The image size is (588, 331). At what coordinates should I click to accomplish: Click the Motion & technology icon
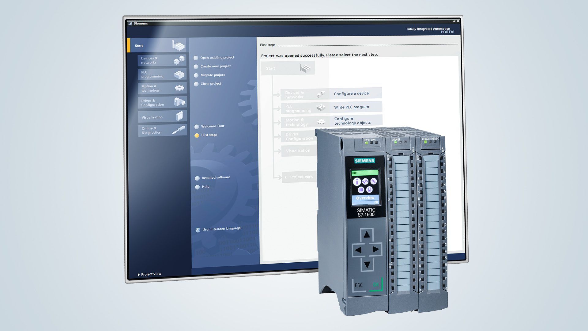click(x=181, y=89)
